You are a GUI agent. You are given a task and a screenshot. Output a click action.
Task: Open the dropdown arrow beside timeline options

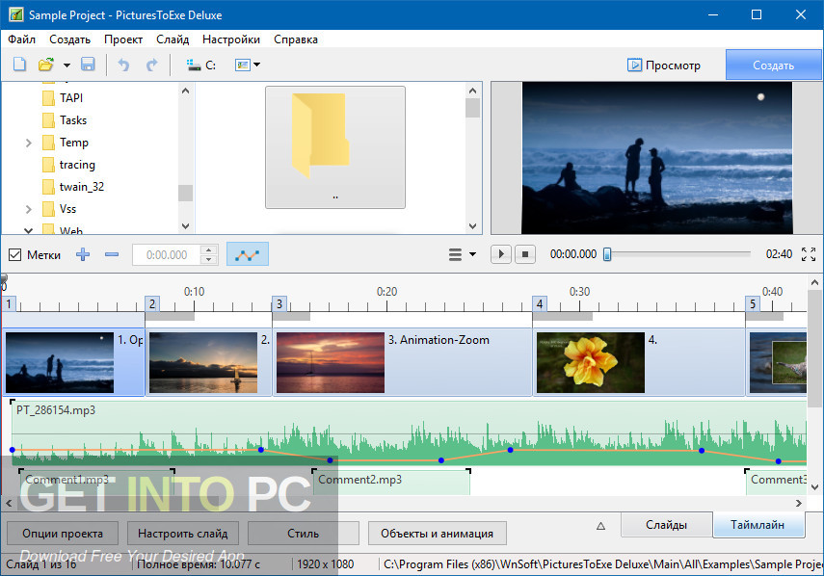point(472,254)
